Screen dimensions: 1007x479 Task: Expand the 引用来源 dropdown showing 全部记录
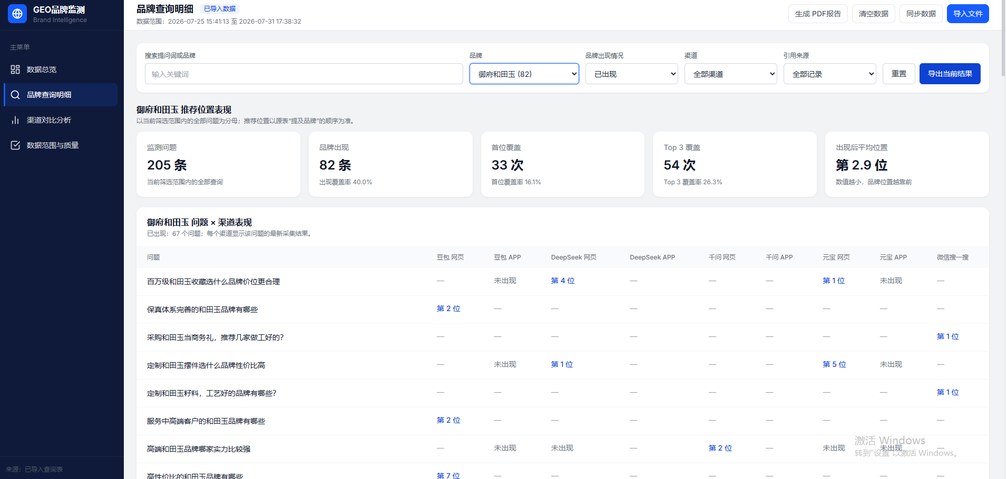(x=830, y=74)
